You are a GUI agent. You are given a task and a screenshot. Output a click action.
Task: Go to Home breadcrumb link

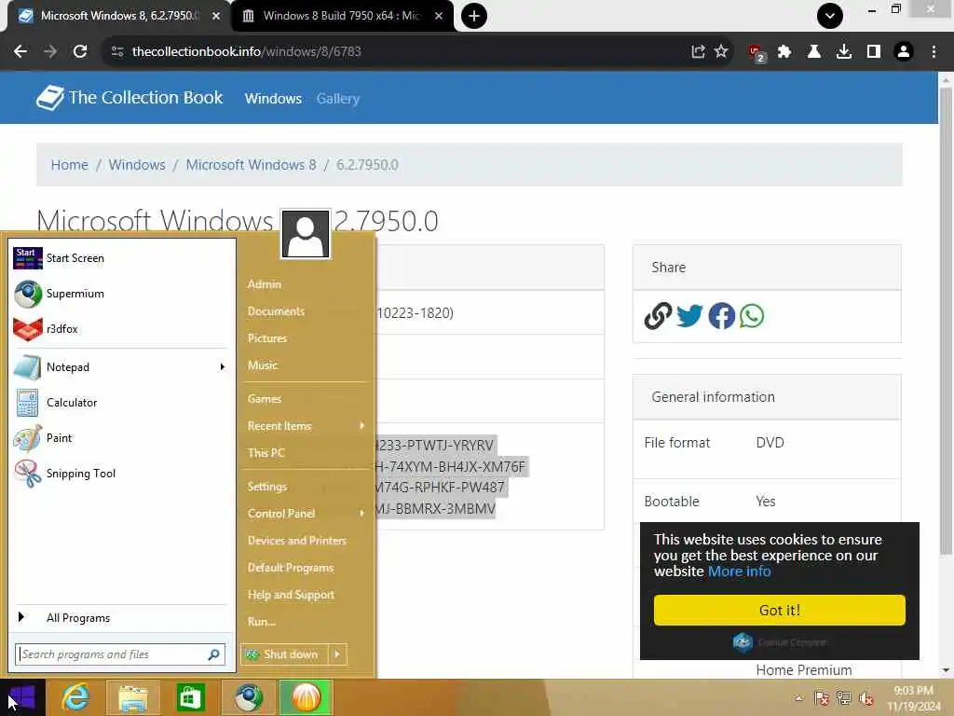tap(69, 164)
